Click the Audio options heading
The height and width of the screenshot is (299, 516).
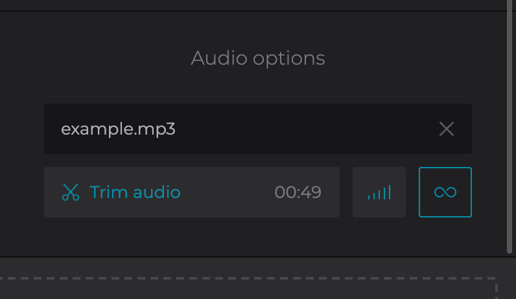coord(258,58)
